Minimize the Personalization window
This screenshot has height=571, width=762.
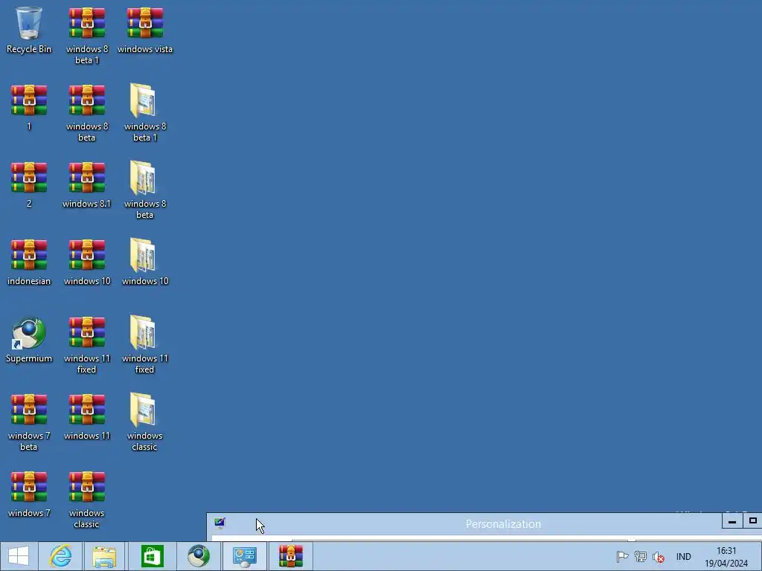pyautogui.click(x=732, y=521)
